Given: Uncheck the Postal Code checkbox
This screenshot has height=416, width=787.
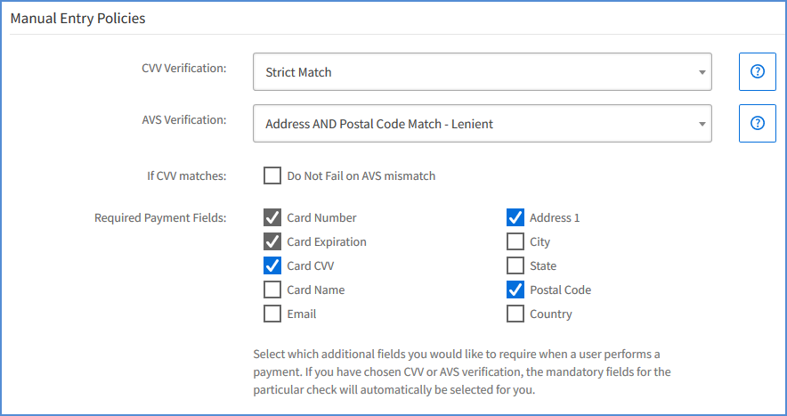Looking at the screenshot, I should 515,290.
